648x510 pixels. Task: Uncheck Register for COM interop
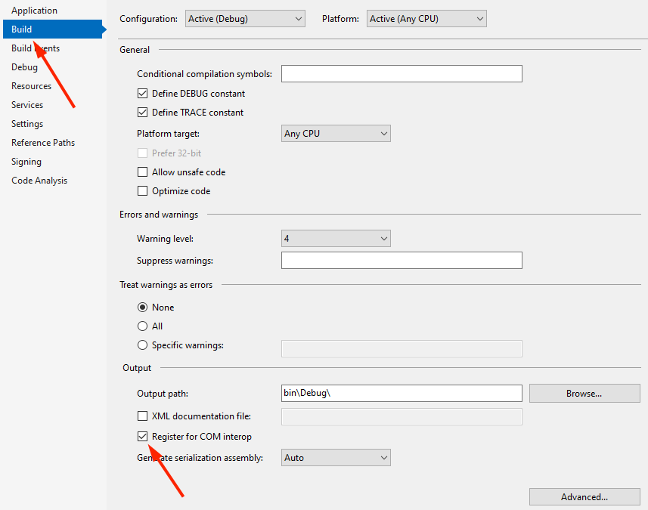click(142, 437)
